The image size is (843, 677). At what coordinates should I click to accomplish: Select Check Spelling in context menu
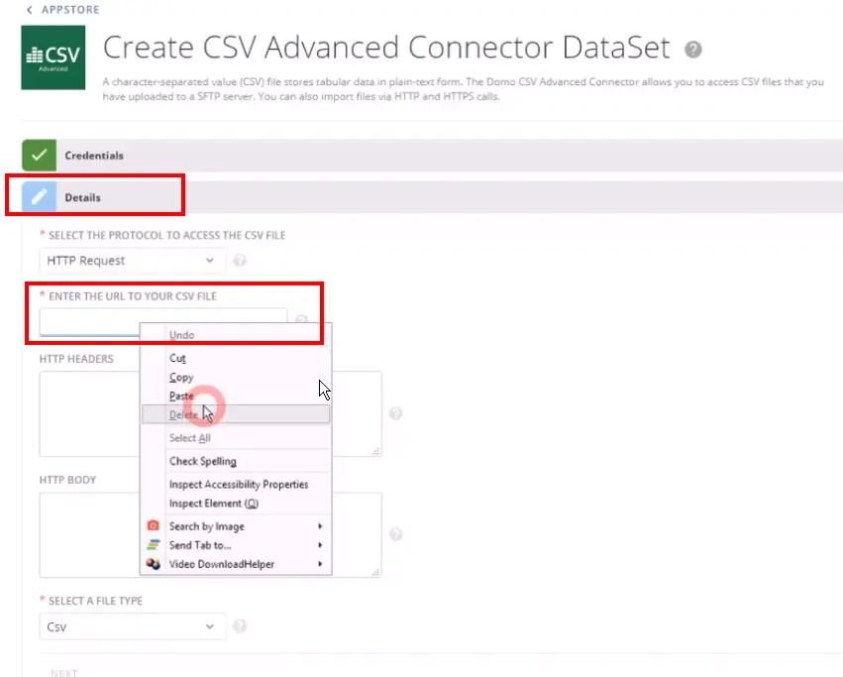pos(202,461)
